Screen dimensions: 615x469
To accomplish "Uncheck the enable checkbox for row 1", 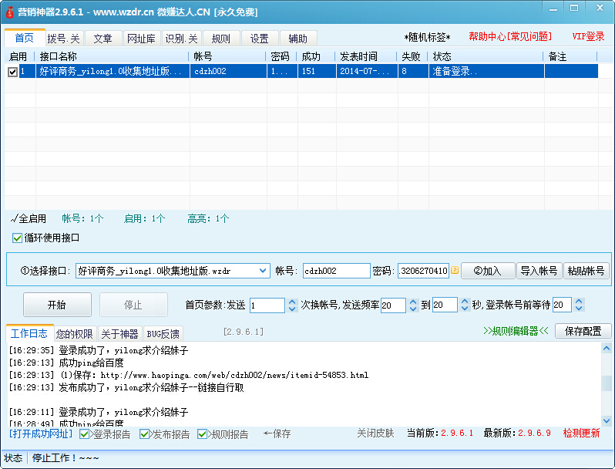I will pos(12,72).
